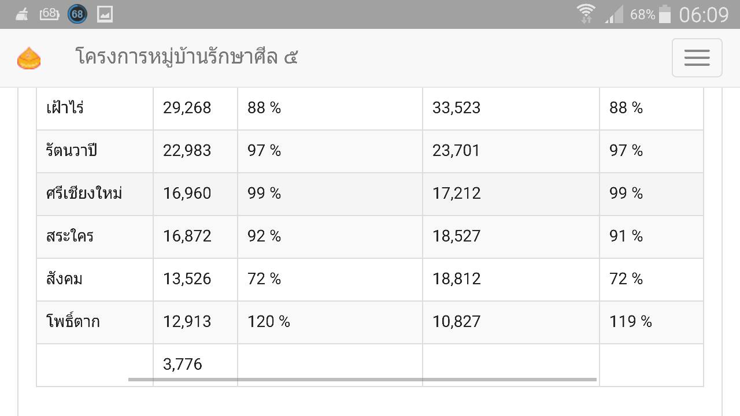
Task: Tap the ศรีเชียงใหม่ district cell
Action: [95, 194]
